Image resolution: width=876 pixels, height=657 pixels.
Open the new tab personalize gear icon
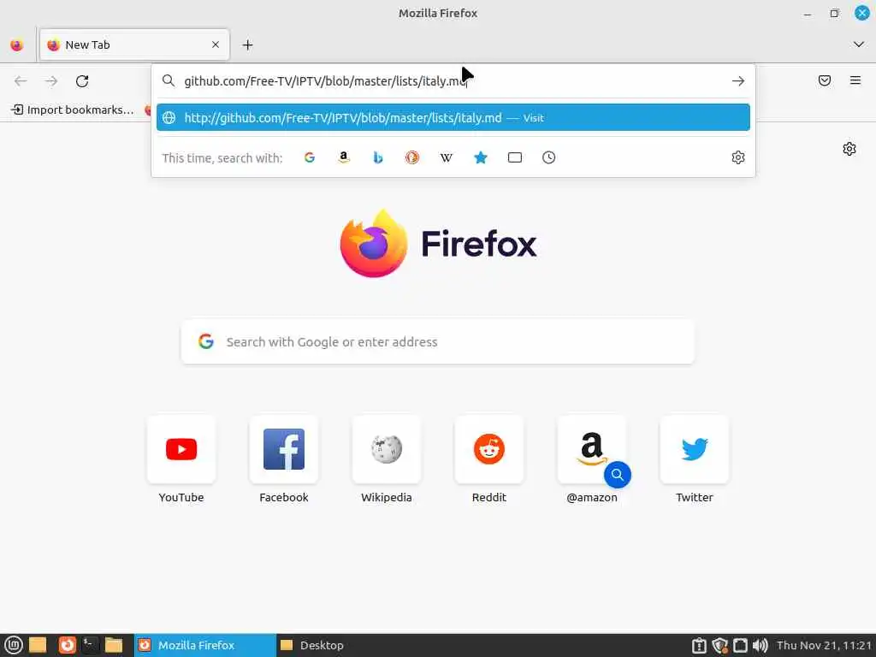[849, 149]
